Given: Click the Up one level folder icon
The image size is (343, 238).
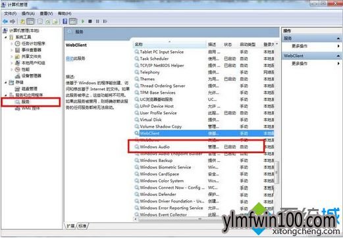Looking at the screenshot, I should [22, 22].
